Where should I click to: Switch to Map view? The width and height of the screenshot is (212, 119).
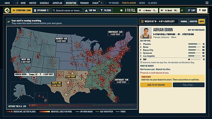[x=202, y=10]
